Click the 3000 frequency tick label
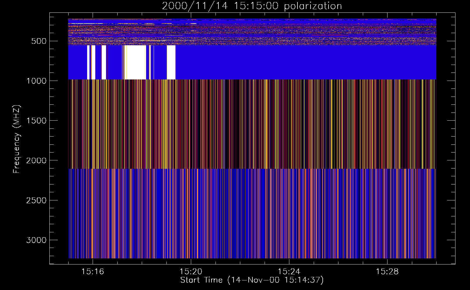 tap(36, 240)
